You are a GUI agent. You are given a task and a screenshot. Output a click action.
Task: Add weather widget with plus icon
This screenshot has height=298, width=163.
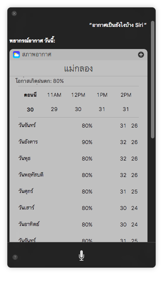141,55
